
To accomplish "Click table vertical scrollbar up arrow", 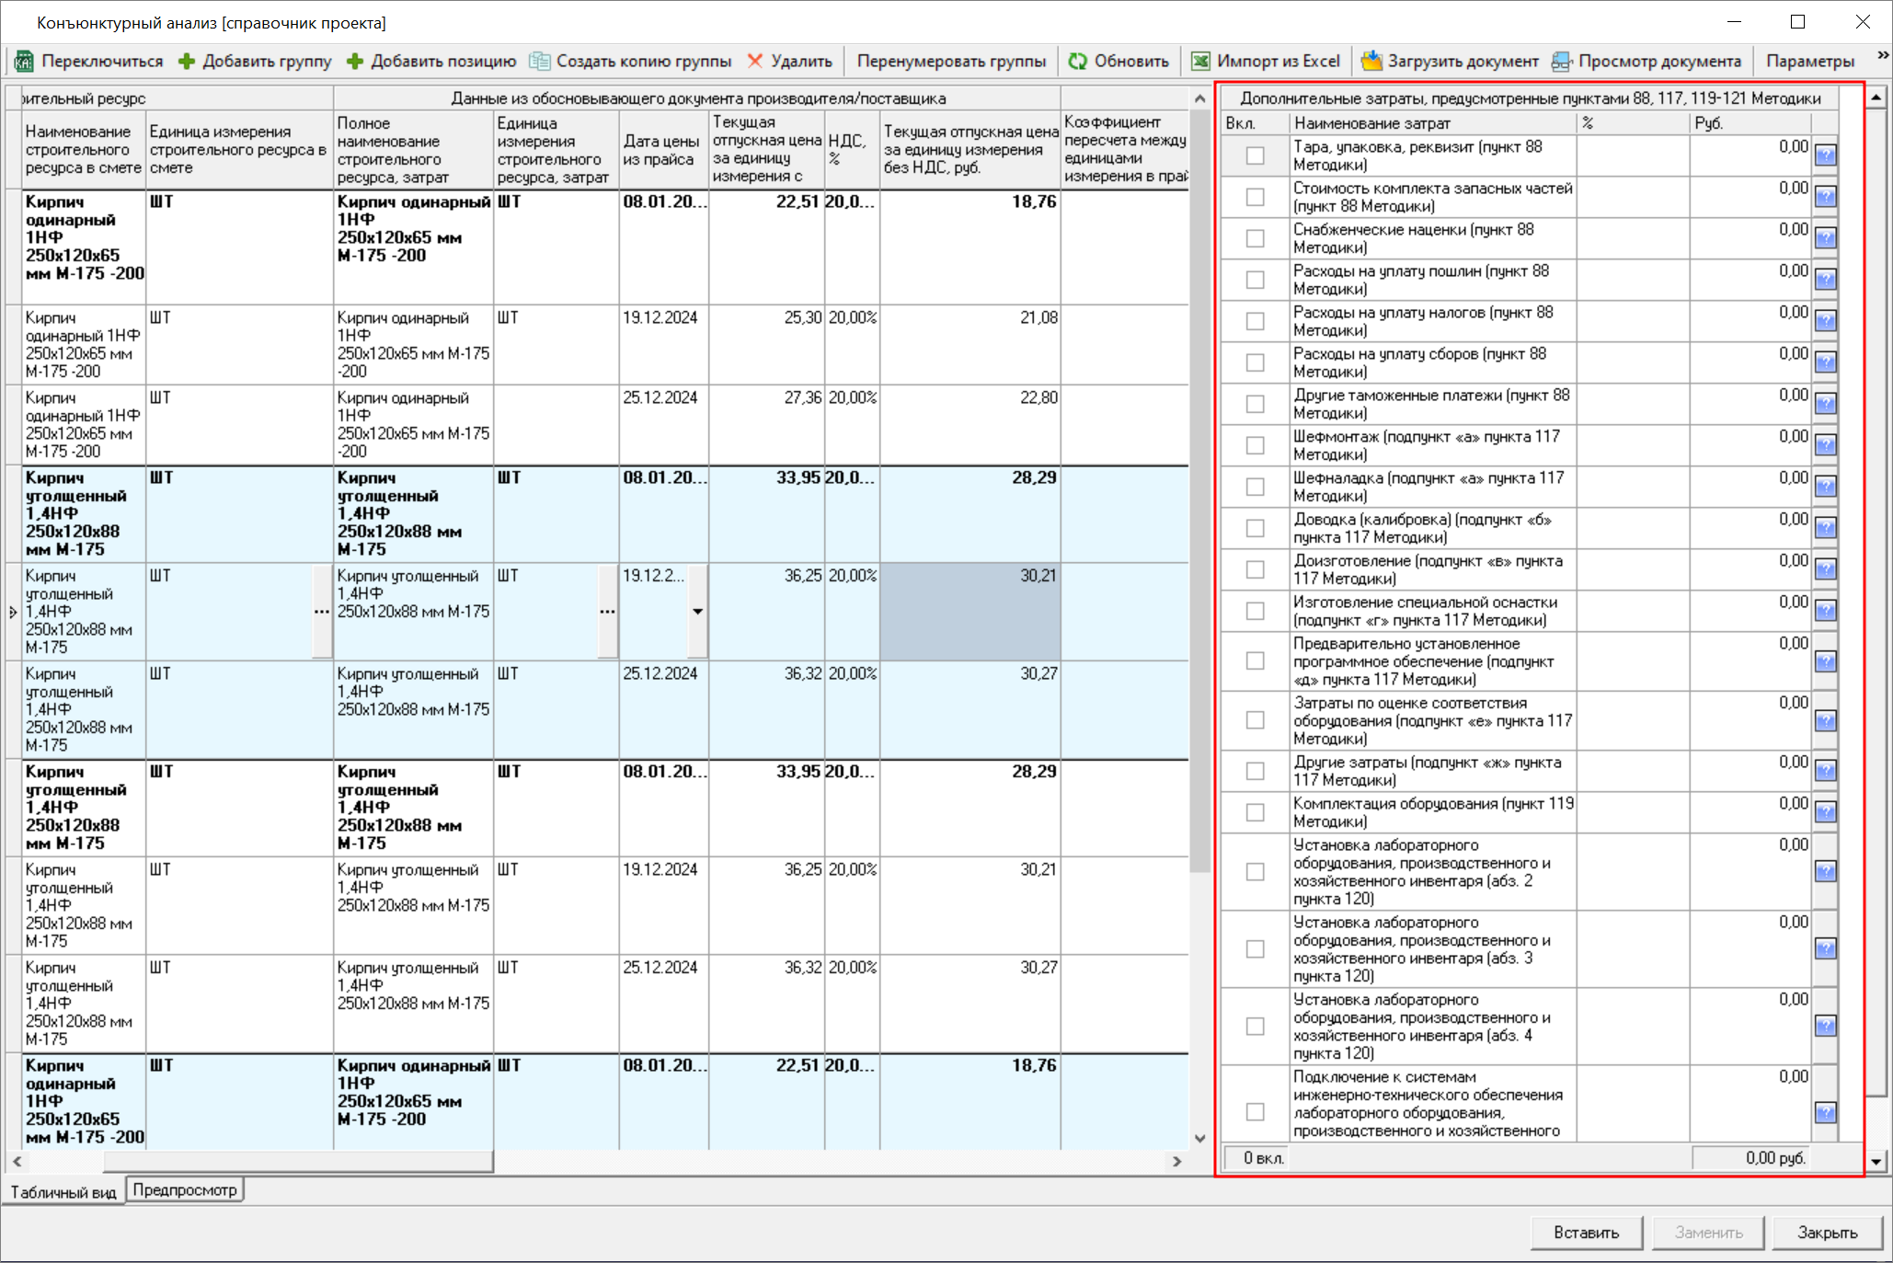I will pyautogui.click(x=1199, y=98).
